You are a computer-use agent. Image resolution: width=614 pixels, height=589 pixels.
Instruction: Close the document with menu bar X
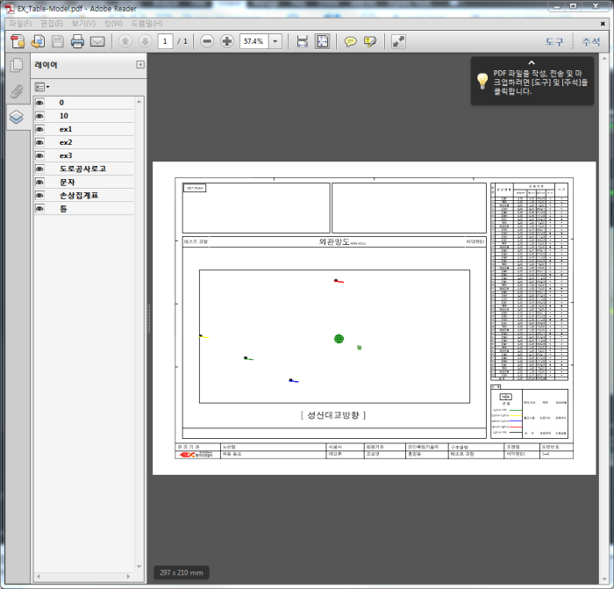coord(603,24)
